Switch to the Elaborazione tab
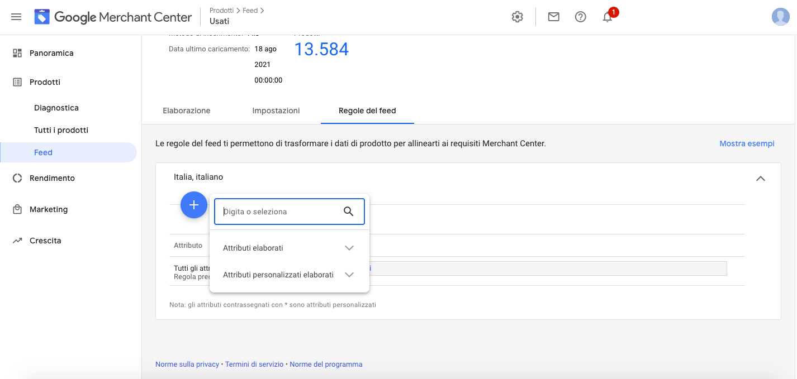 (x=187, y=111)
